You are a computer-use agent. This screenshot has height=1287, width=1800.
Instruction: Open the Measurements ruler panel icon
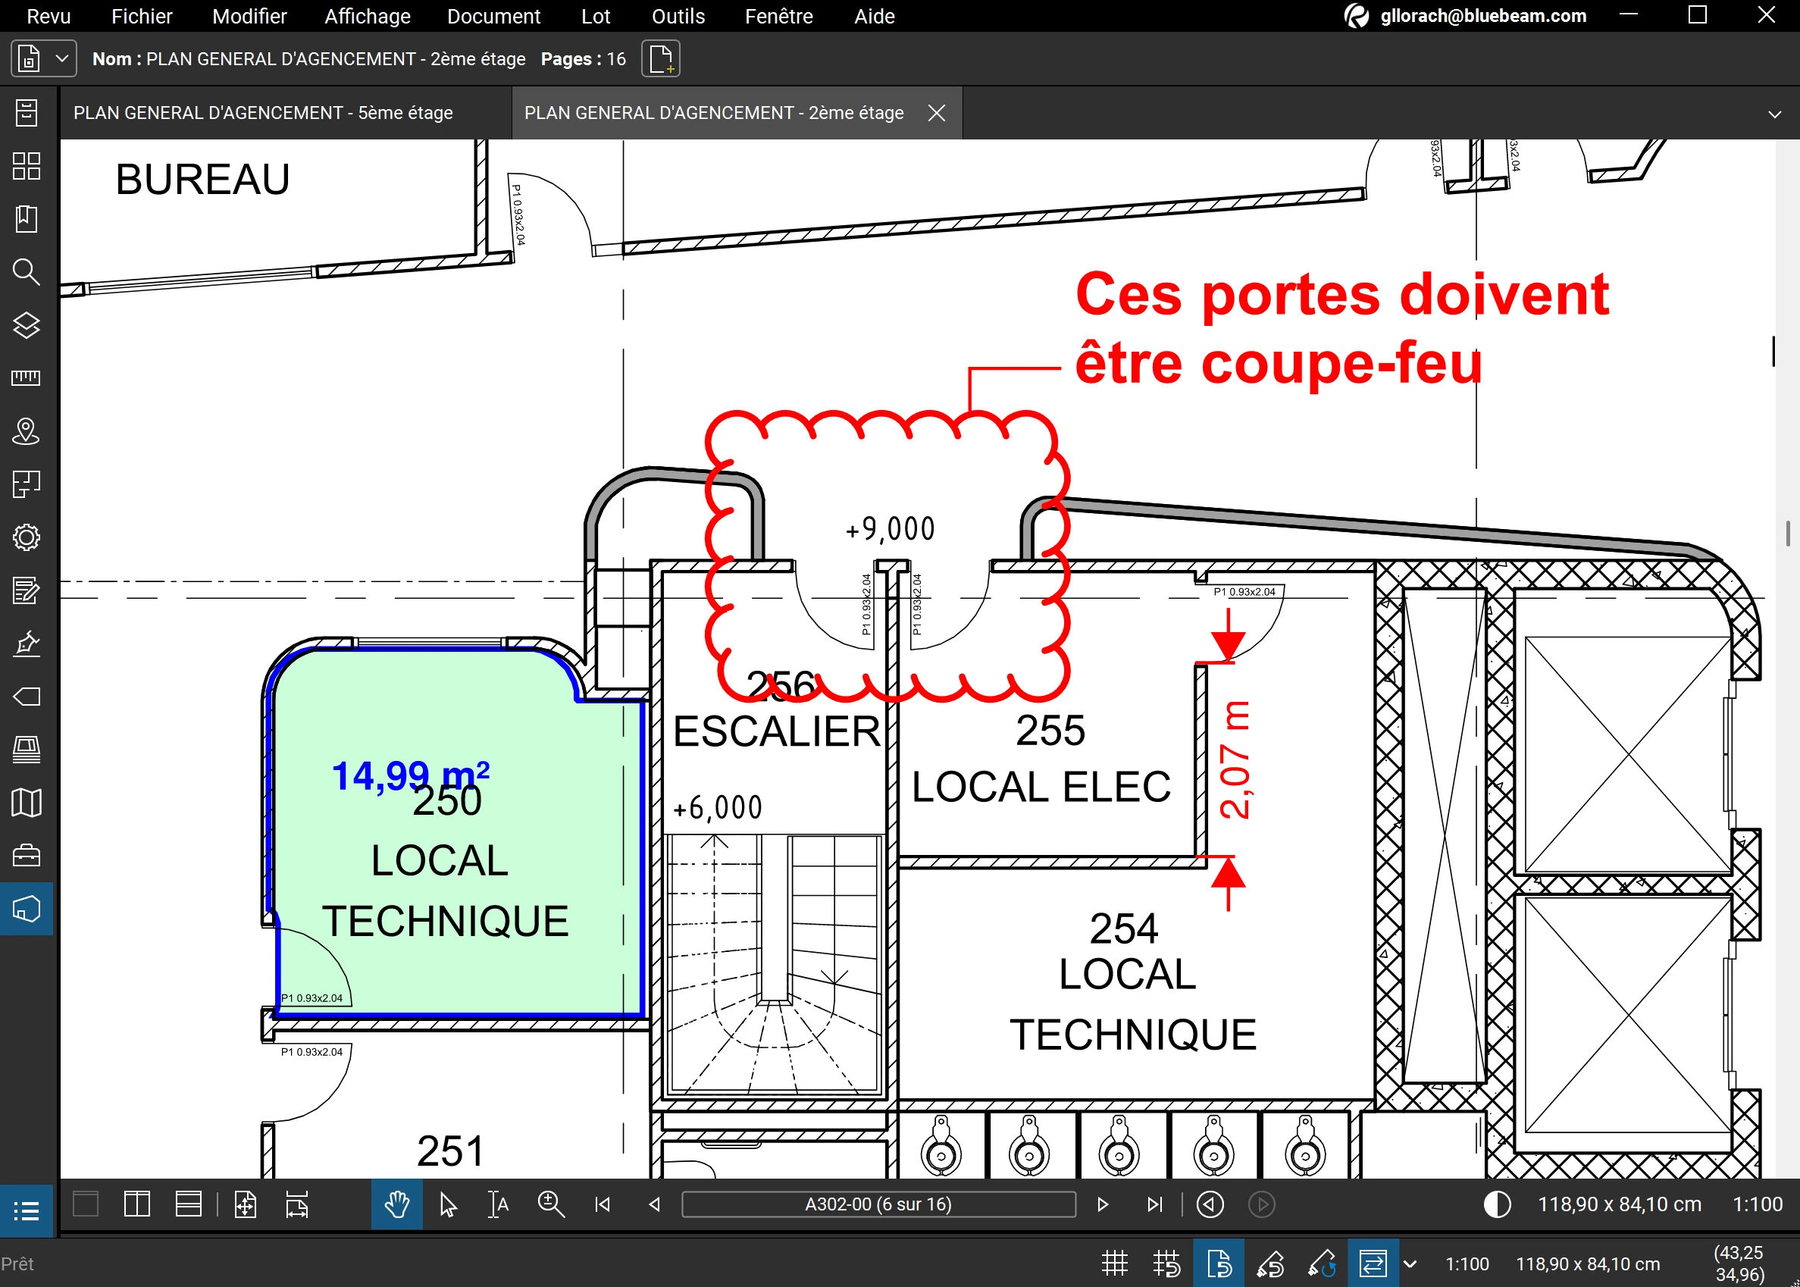point(26,378)
